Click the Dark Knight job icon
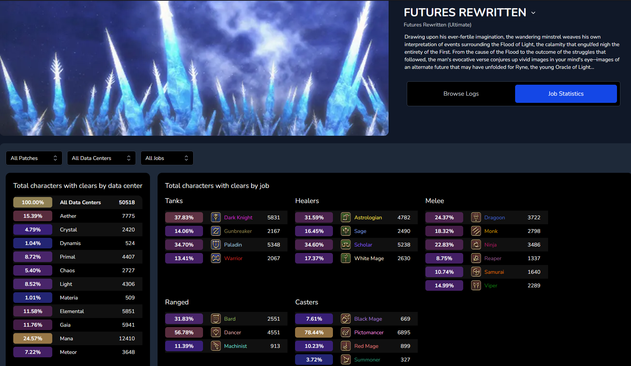Image resolution: width=631 pixels, height=366 pixels. 216,217
